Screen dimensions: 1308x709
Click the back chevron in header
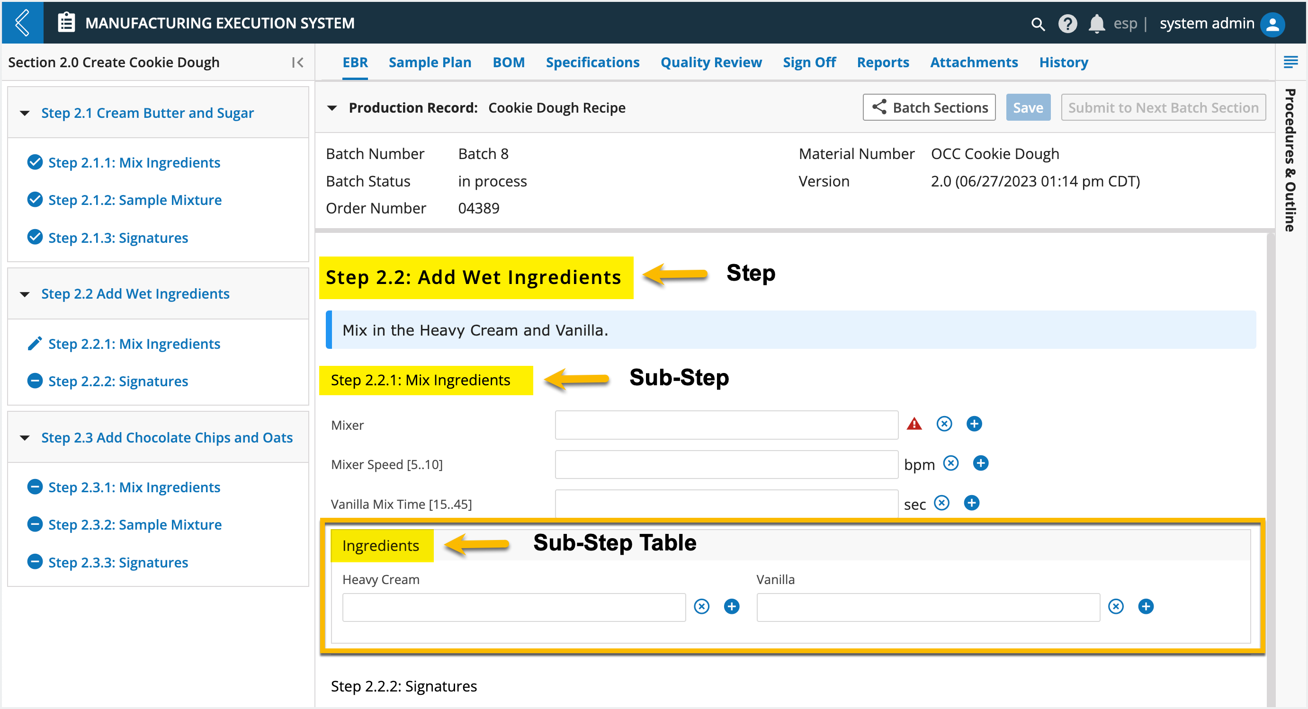pyautogui.click(x=22, y=23)
